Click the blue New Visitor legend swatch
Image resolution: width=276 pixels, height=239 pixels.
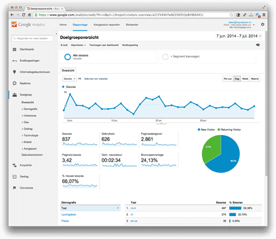point(199,130)
